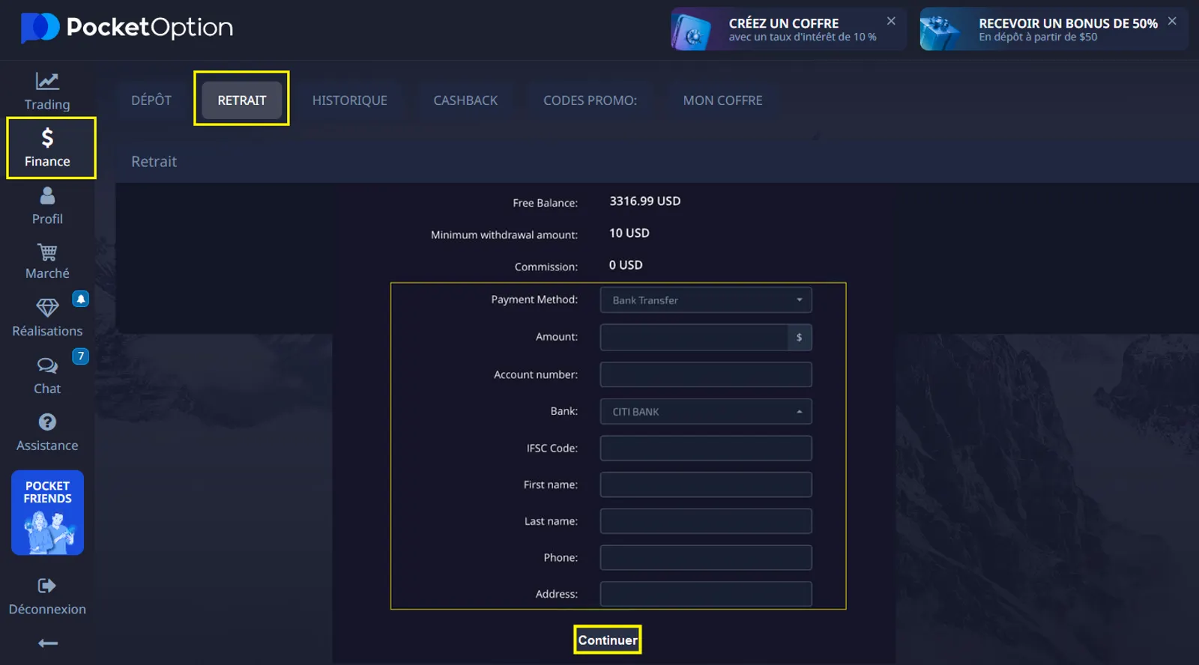Click the Amount input field
Image resolution: width=1199 pixels, height=665 pixels.
[693, 338]
